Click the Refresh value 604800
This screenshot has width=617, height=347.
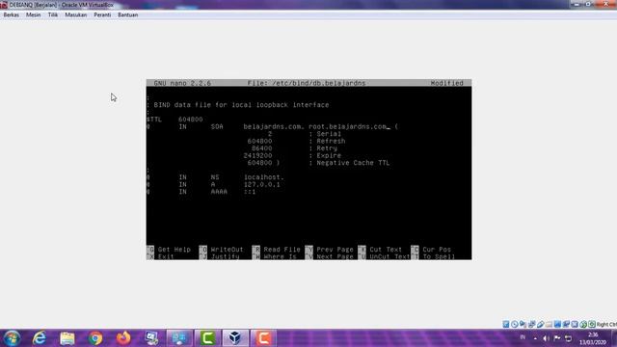259,141
